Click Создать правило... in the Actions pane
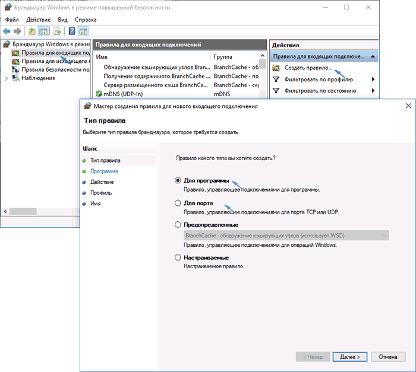The height and width of the screenshot is (372, 416). [x=308, y=68]
